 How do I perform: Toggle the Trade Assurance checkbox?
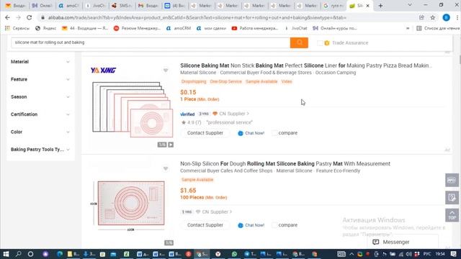click(320, 43)
